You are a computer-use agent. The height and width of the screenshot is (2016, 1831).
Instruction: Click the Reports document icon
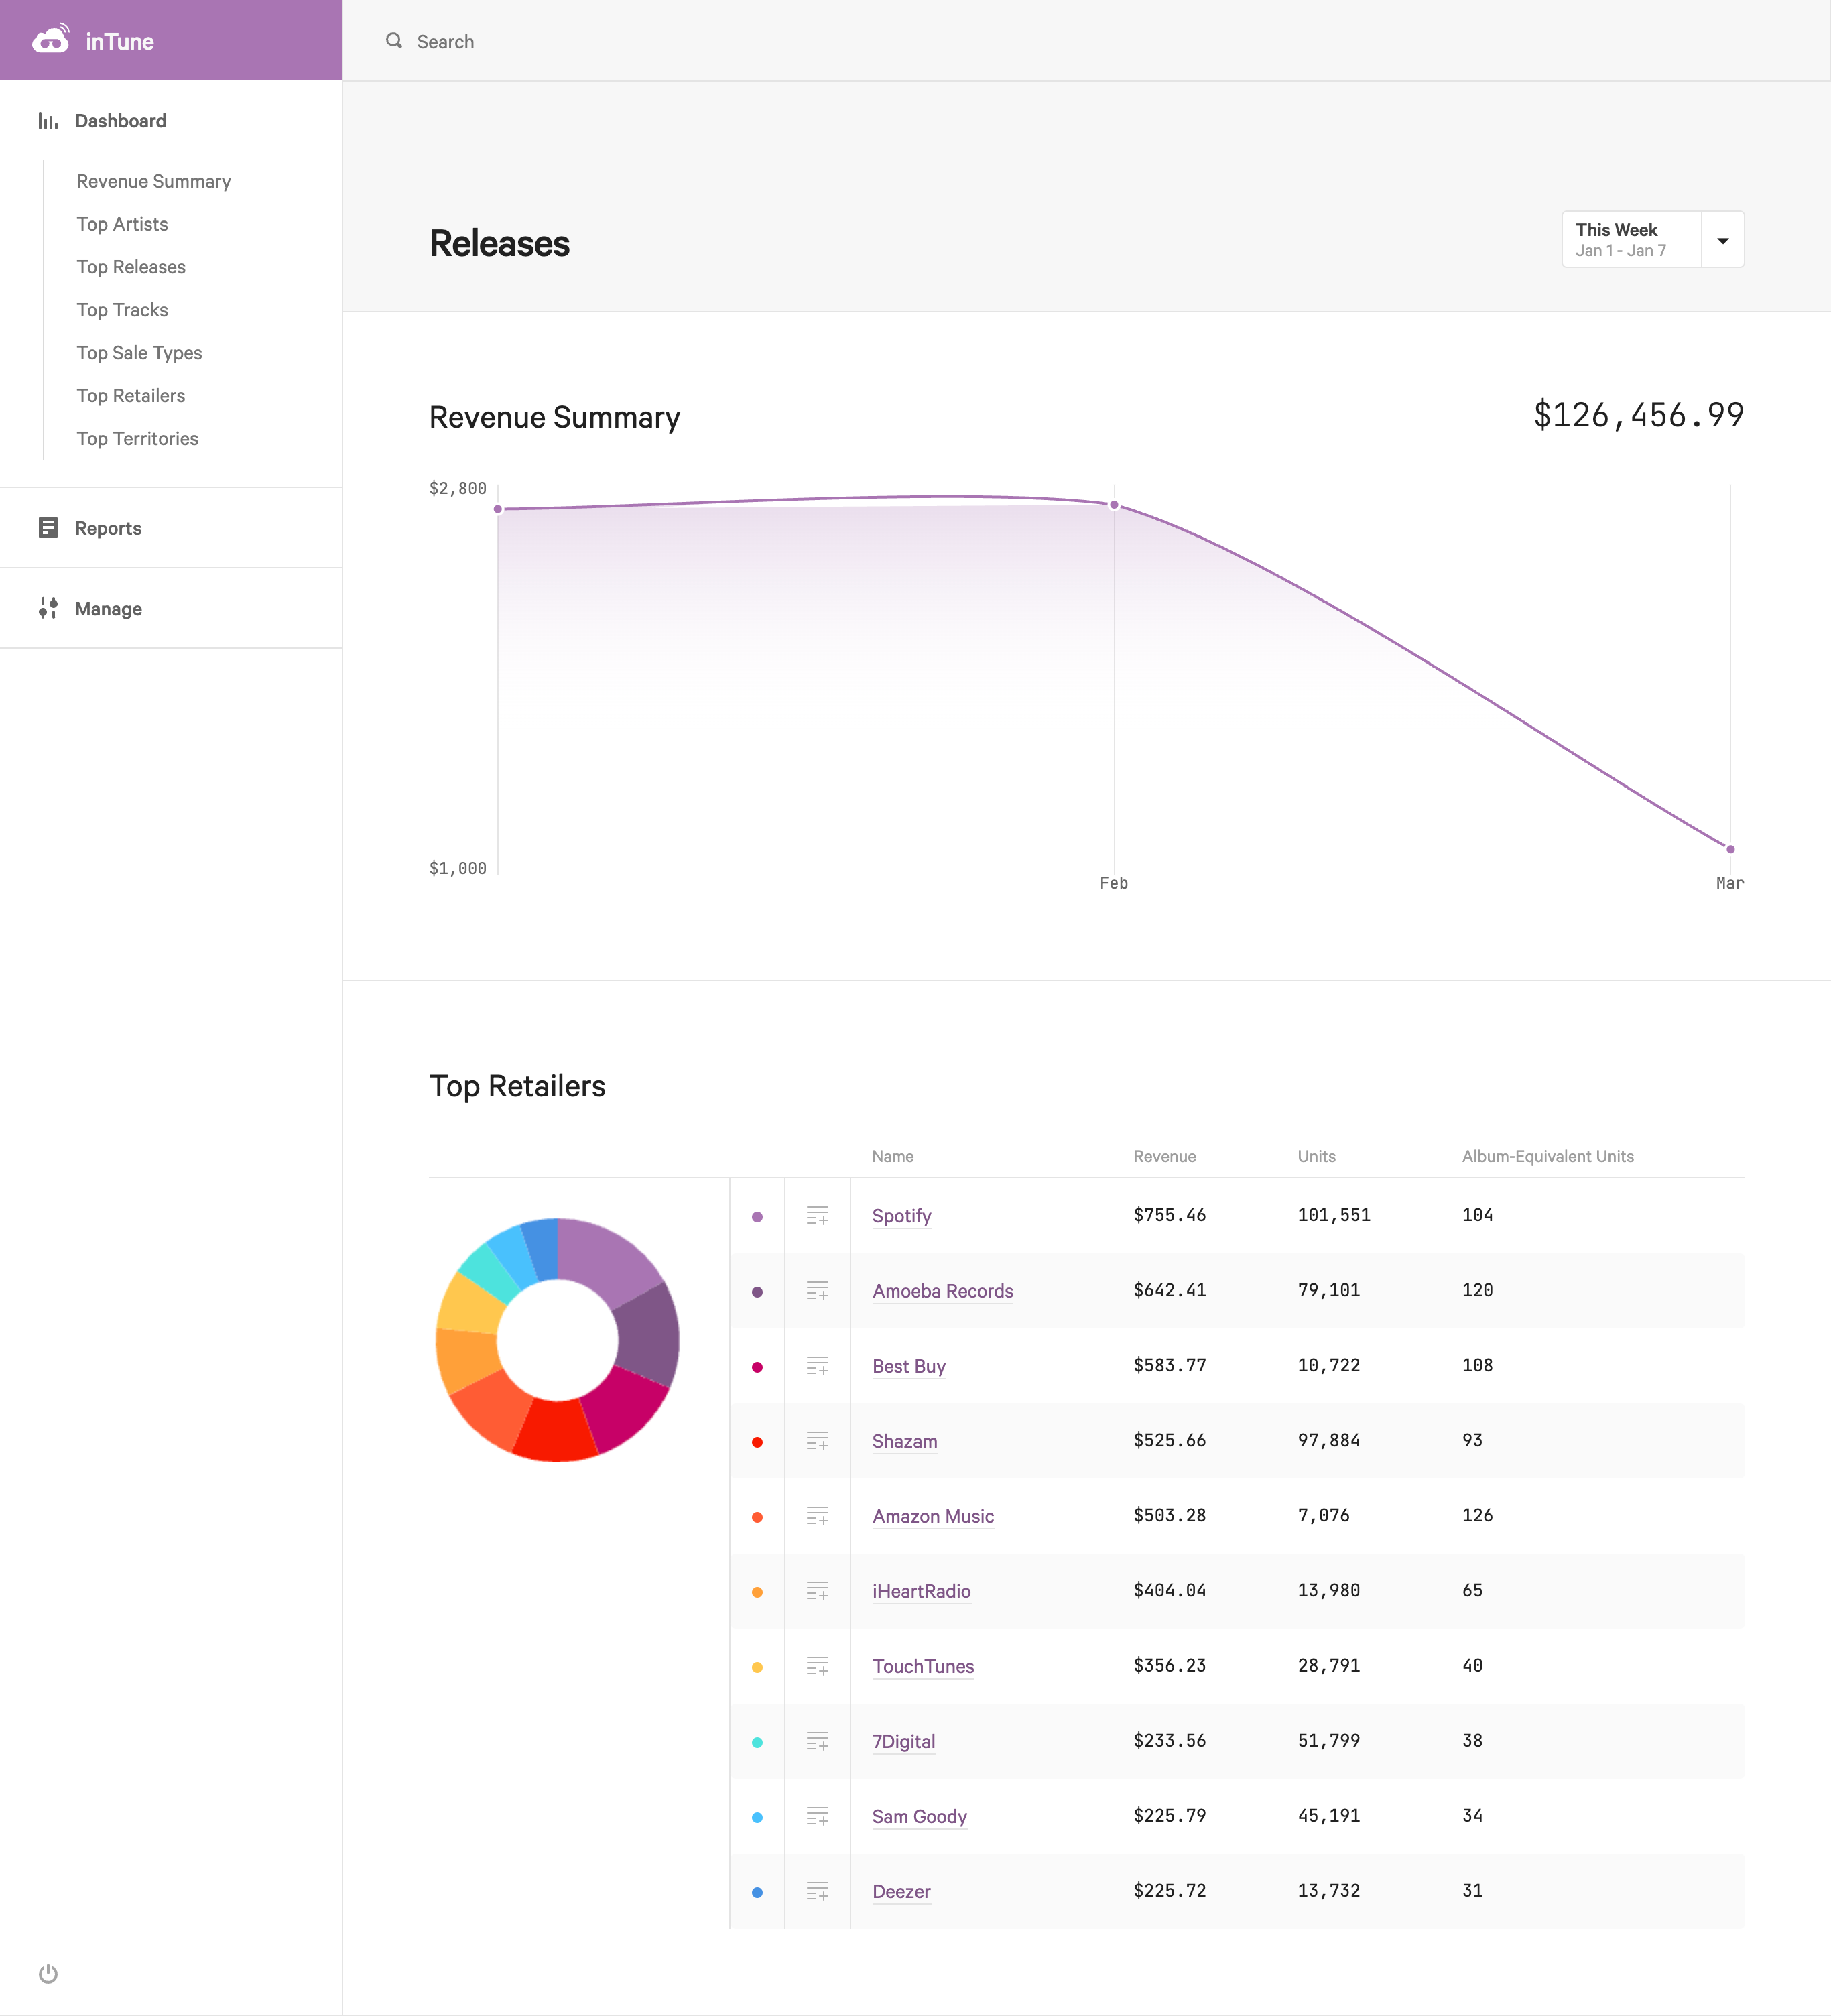pyautogui.click(x=48, y=528)
